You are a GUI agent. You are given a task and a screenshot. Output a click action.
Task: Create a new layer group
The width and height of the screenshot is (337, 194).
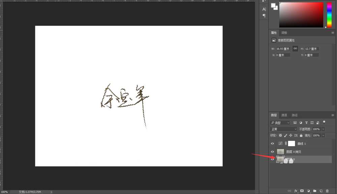pyautogui.click(x=315, y=191)
